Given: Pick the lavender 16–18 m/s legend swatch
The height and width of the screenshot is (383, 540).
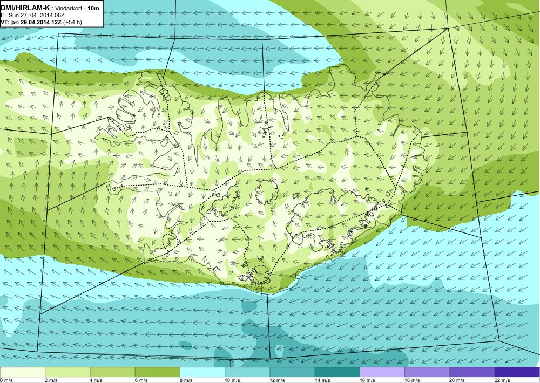Looking at the screenshot, I should 382,372.
